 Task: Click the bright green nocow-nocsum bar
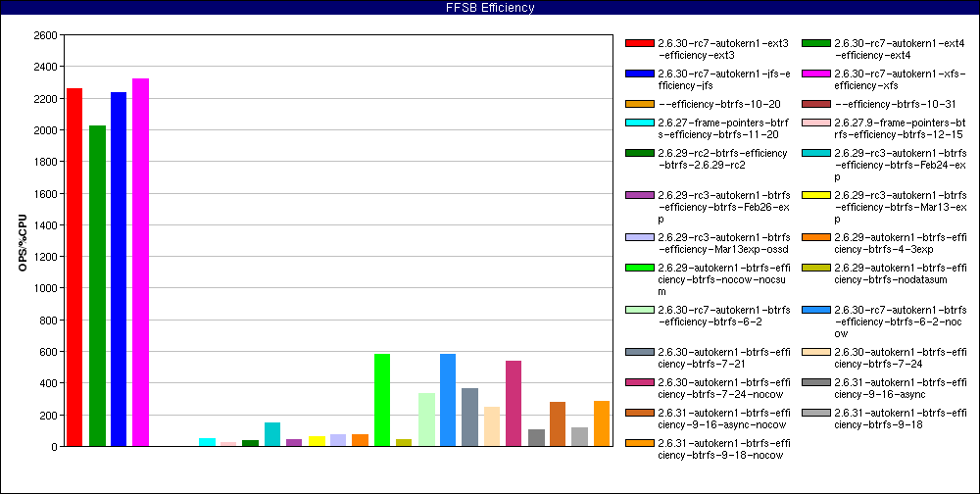point(382,400)
